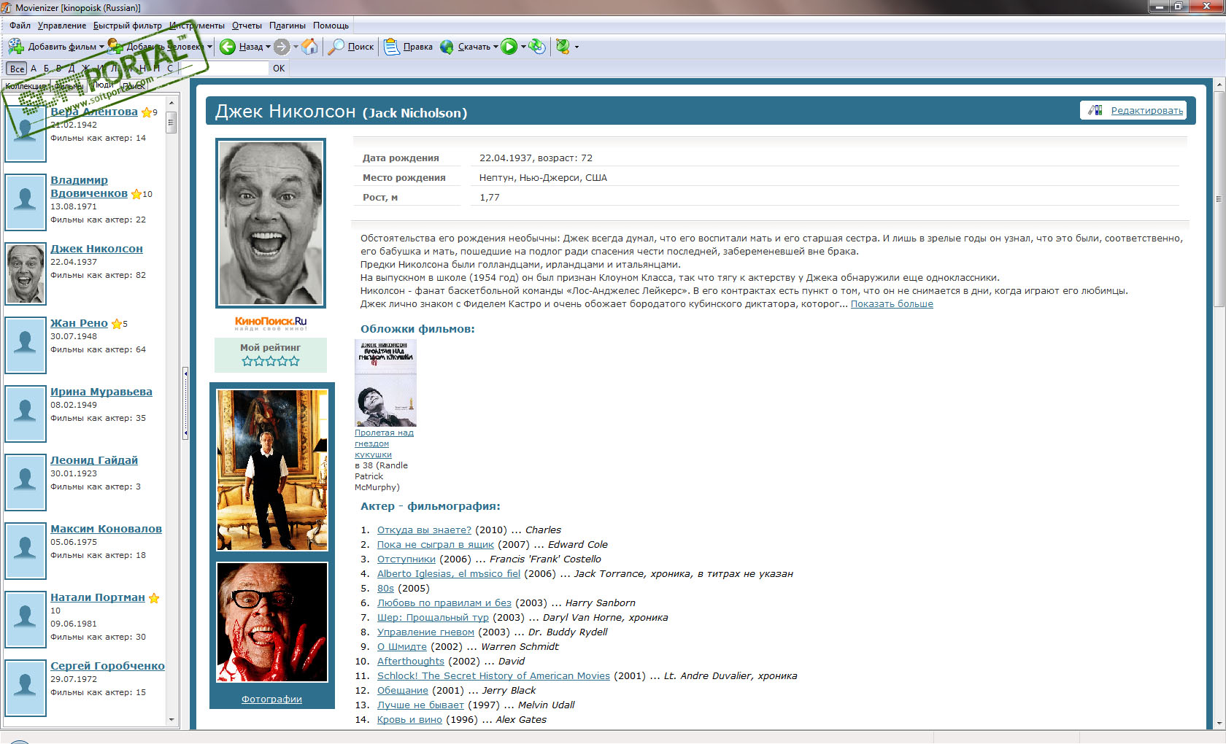Click the star beside Жан Рено
Image resolution: width=1226 pixels, height=744 pixels.
(x=117, y=324)
